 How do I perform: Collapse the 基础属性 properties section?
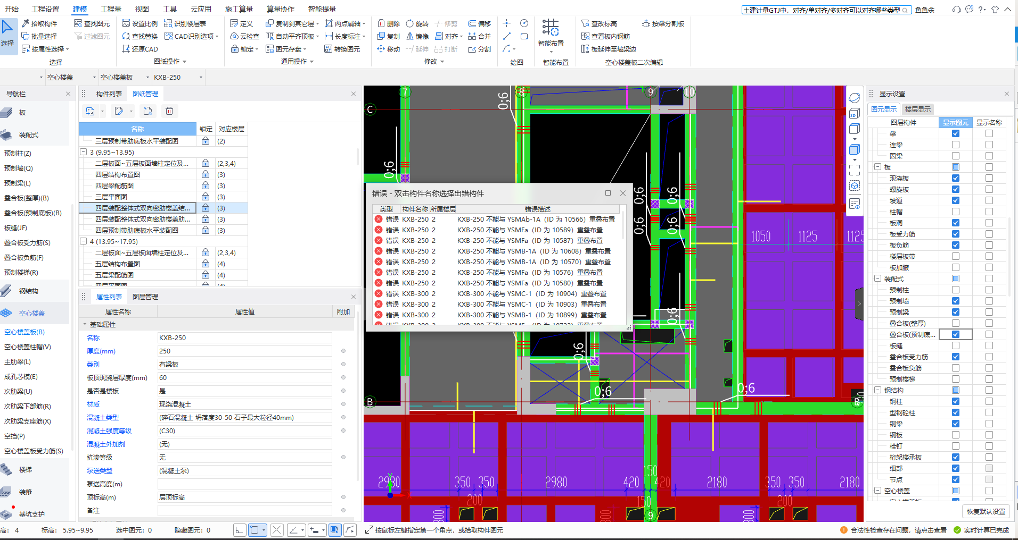tap(85, 324)
